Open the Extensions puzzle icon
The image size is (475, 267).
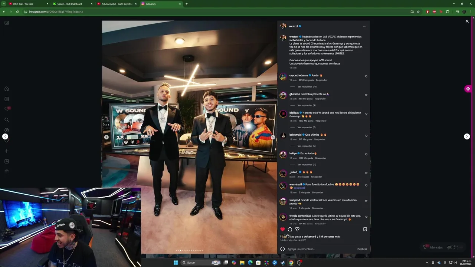(448, 11)
